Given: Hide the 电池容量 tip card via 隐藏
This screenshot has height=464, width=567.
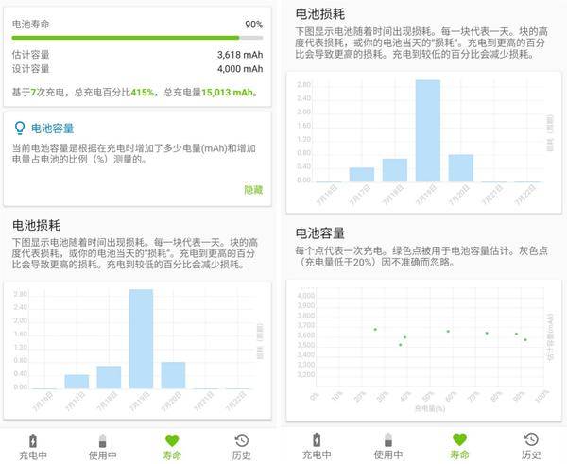Looking at the screenshot, I should point(253,190).
